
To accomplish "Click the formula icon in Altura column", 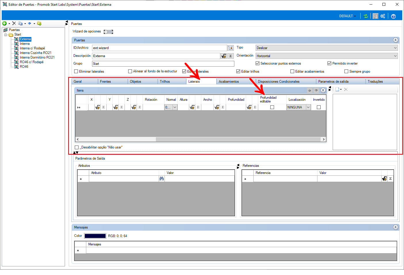I will 192,107.
